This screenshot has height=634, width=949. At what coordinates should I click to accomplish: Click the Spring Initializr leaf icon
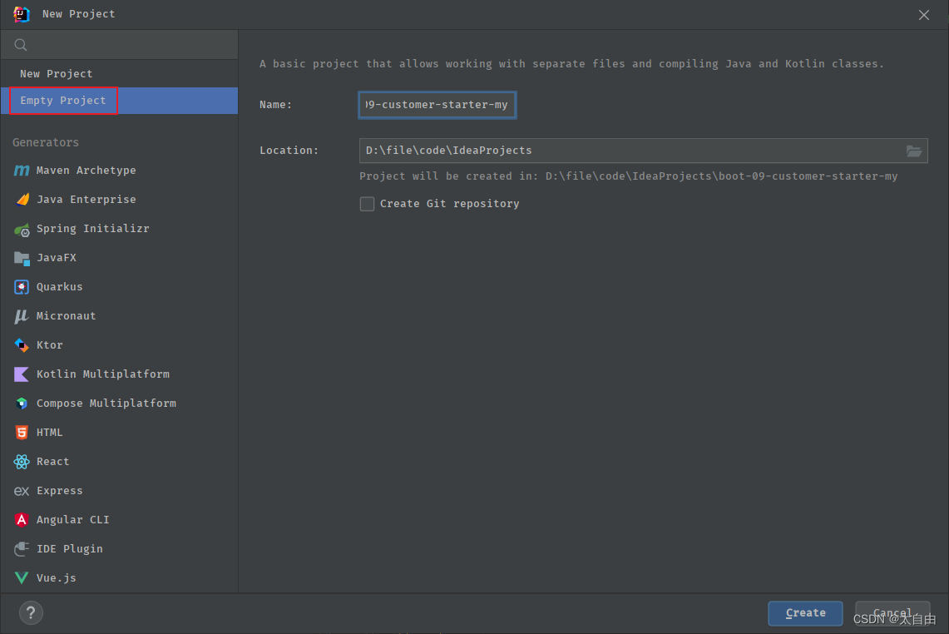point(21,230)
